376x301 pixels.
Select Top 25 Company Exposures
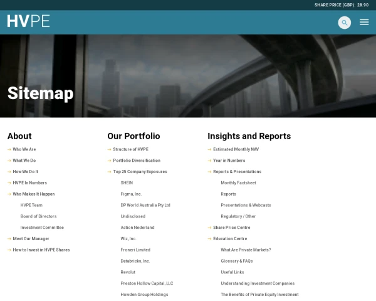[x=140, y=172]
